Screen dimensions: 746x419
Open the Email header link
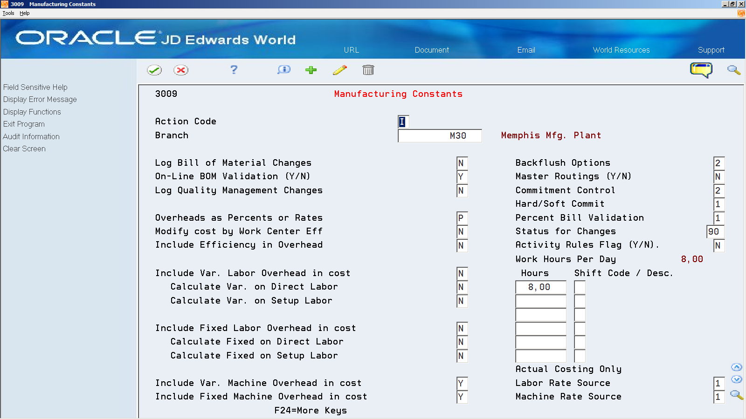[526, 50]
